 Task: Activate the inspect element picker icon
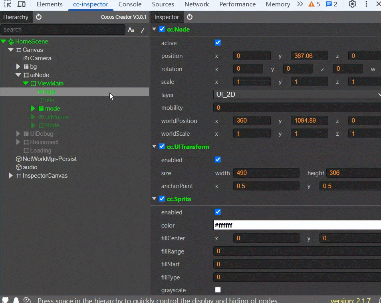7,4
